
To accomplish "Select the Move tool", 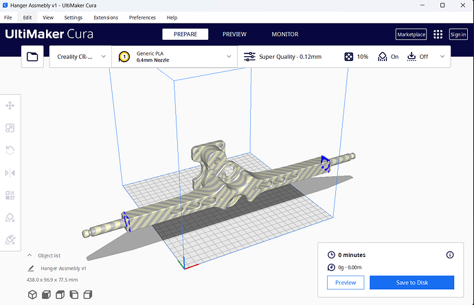I will coord(10,106).
